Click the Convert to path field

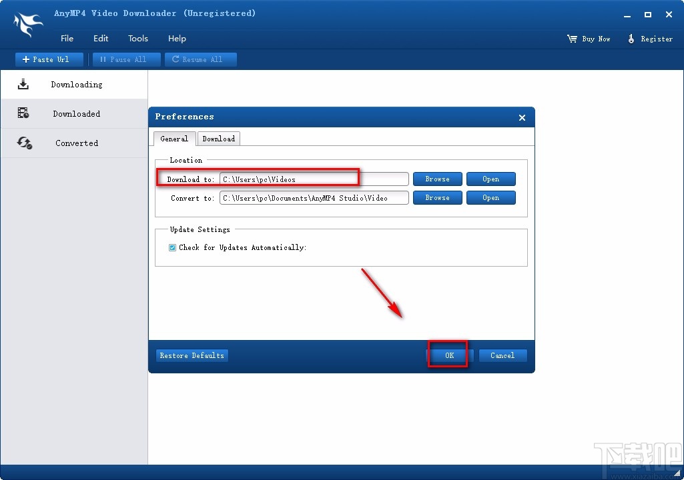click(314, 198)
